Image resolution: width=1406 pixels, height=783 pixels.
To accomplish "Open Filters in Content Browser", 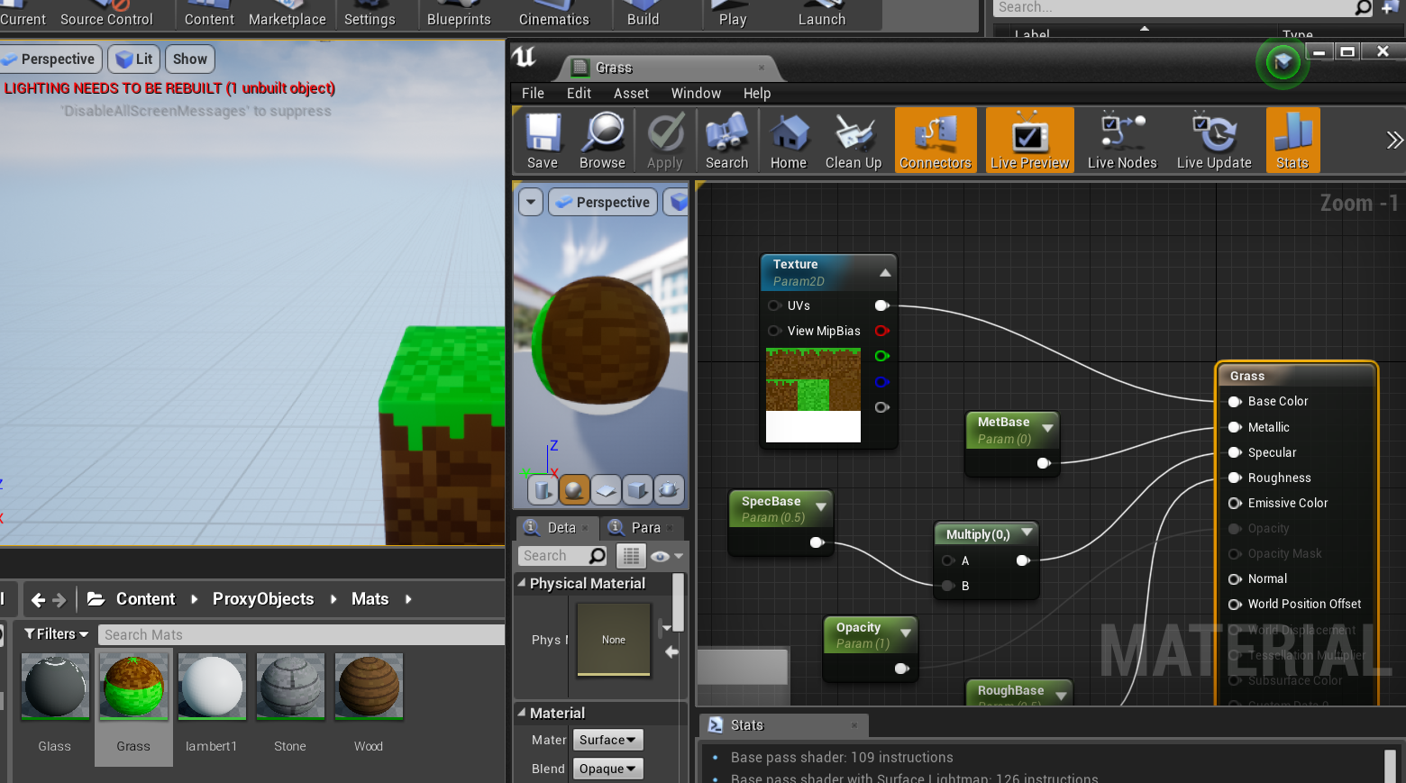I will pos(56,634).
